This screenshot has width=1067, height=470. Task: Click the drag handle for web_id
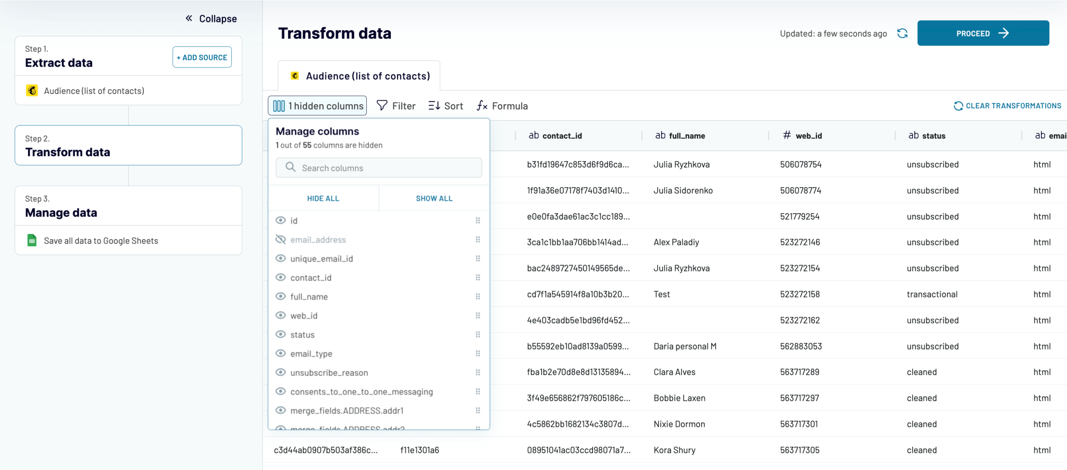coord(478,316)
